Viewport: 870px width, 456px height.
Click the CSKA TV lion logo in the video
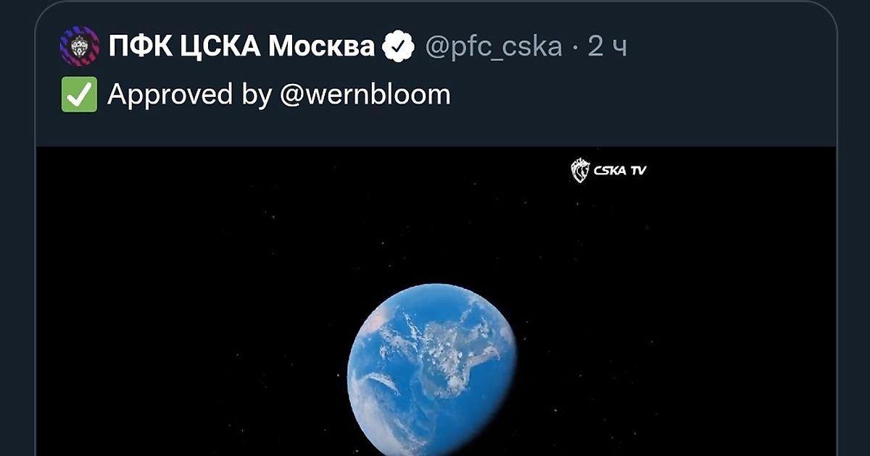pyautogui.click(x=580, y=171)
